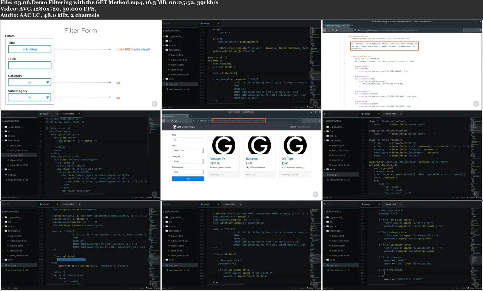Select app.py tab in def home() editor

(210, 23)
